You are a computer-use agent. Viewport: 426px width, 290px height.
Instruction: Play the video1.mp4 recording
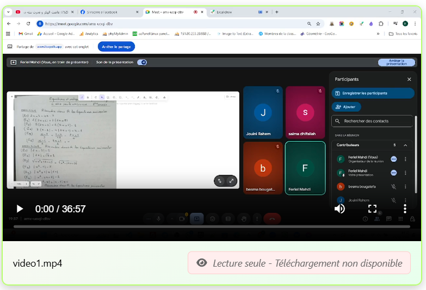click(x=20, y=209)
